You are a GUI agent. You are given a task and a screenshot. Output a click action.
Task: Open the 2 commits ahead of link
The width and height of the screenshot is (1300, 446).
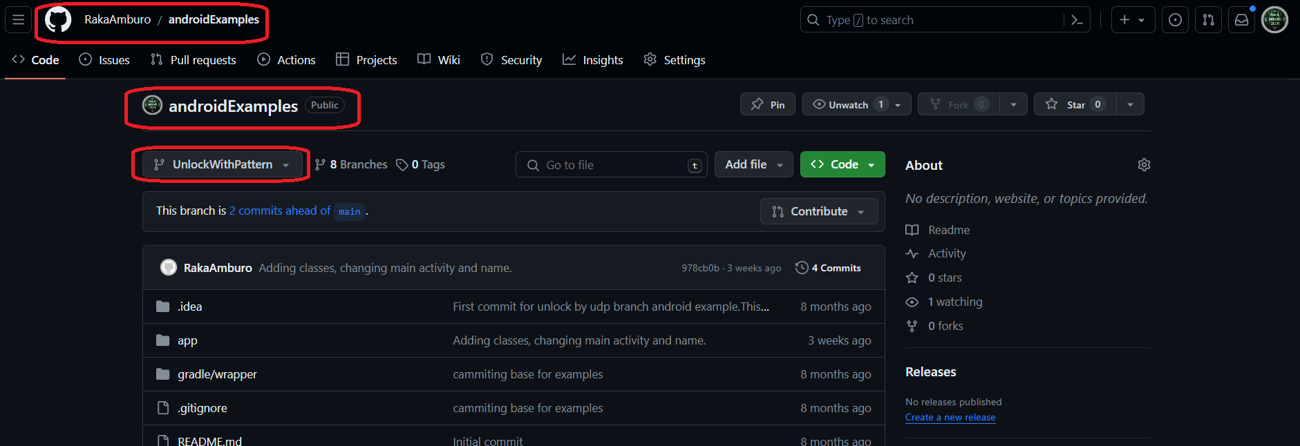(x=280, y=211)
